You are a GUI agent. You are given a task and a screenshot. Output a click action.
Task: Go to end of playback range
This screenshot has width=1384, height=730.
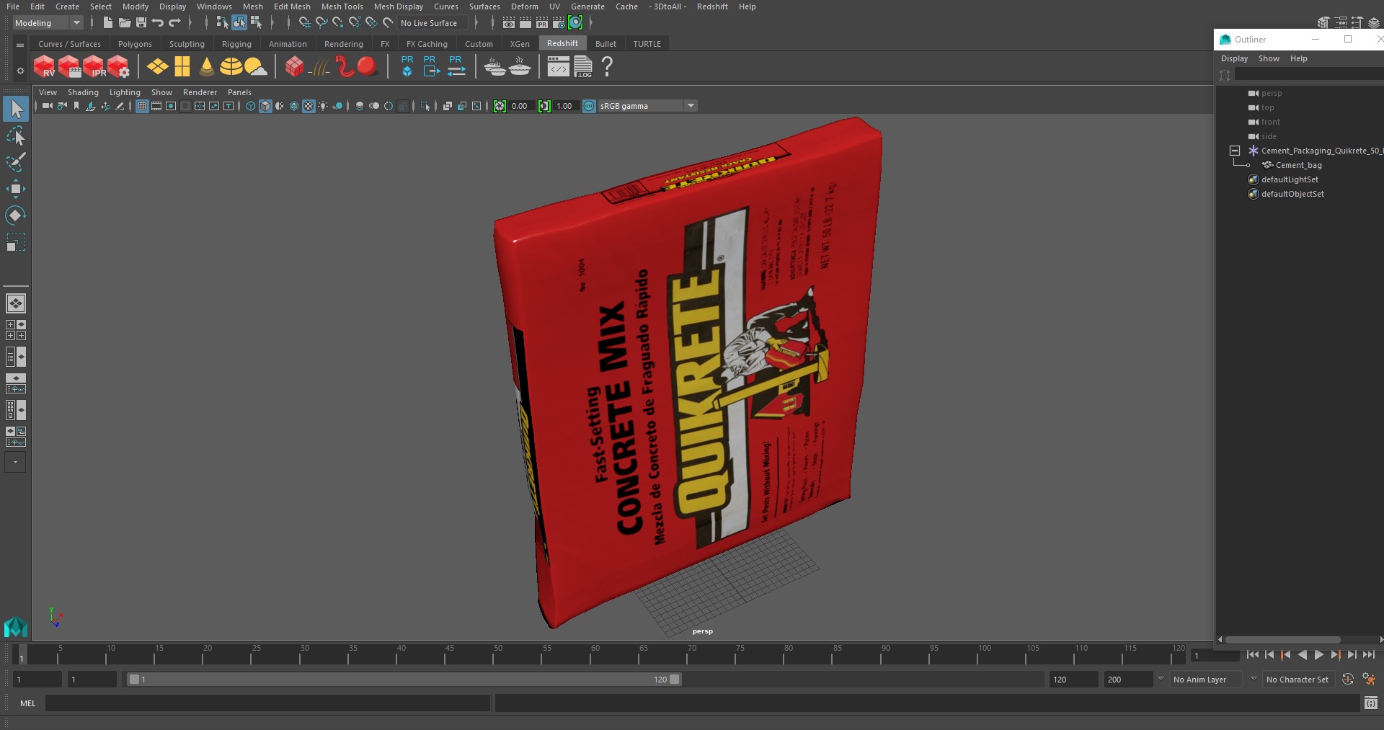pyautogui.click(x=1369, y=655)
